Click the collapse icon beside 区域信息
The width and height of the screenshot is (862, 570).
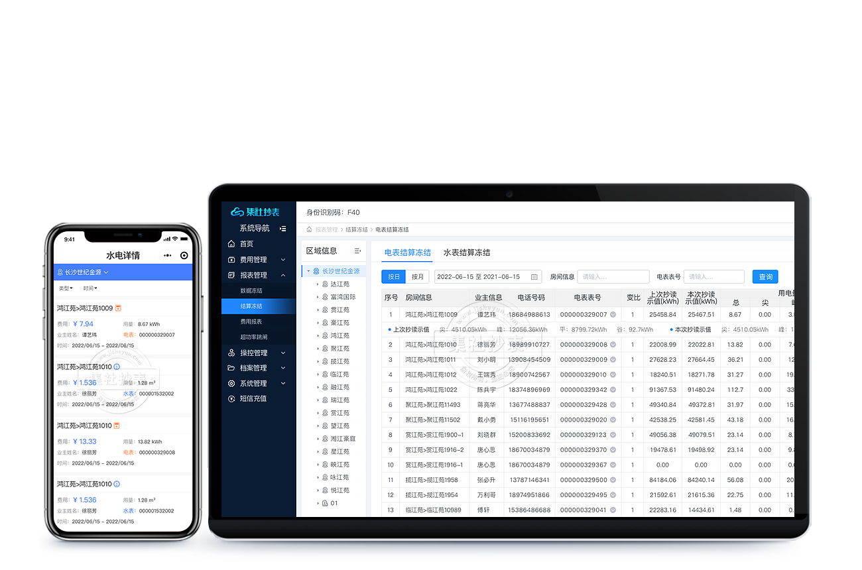(x=357, y=251)
